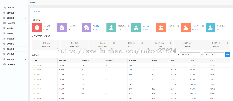
Task: Click the orange heart-users icon beside 14人
Action: (161, 27)
